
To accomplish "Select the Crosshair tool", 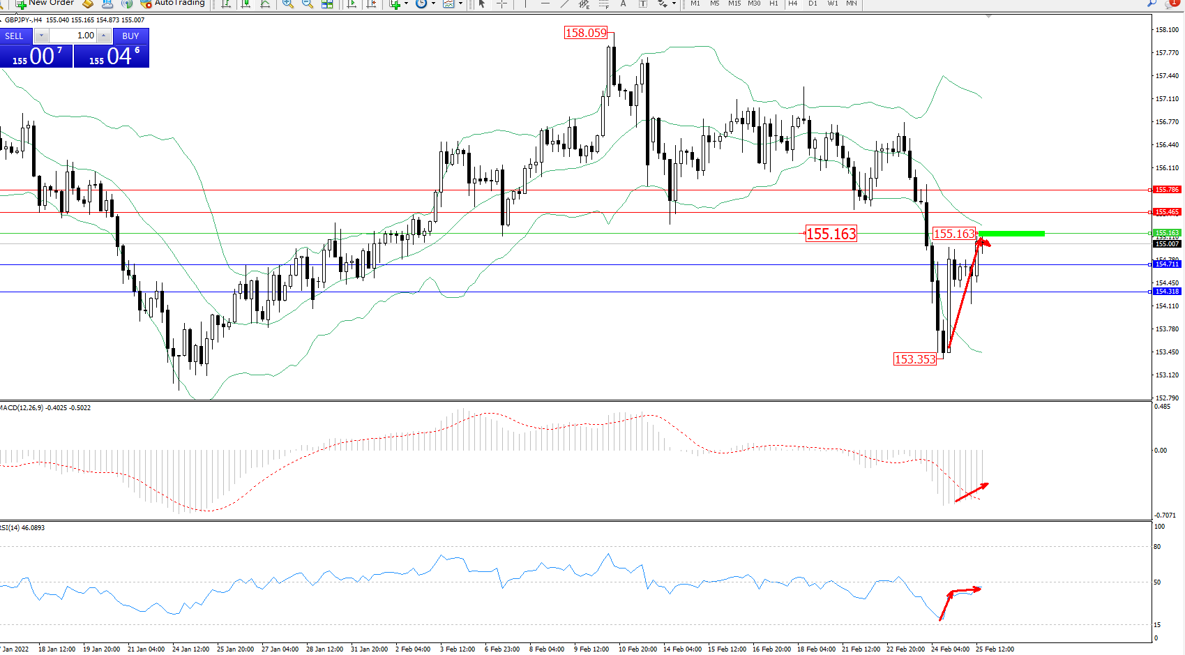I will 501,4.
